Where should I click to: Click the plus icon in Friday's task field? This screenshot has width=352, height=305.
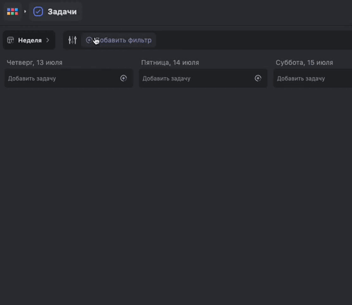pos(258,78)
